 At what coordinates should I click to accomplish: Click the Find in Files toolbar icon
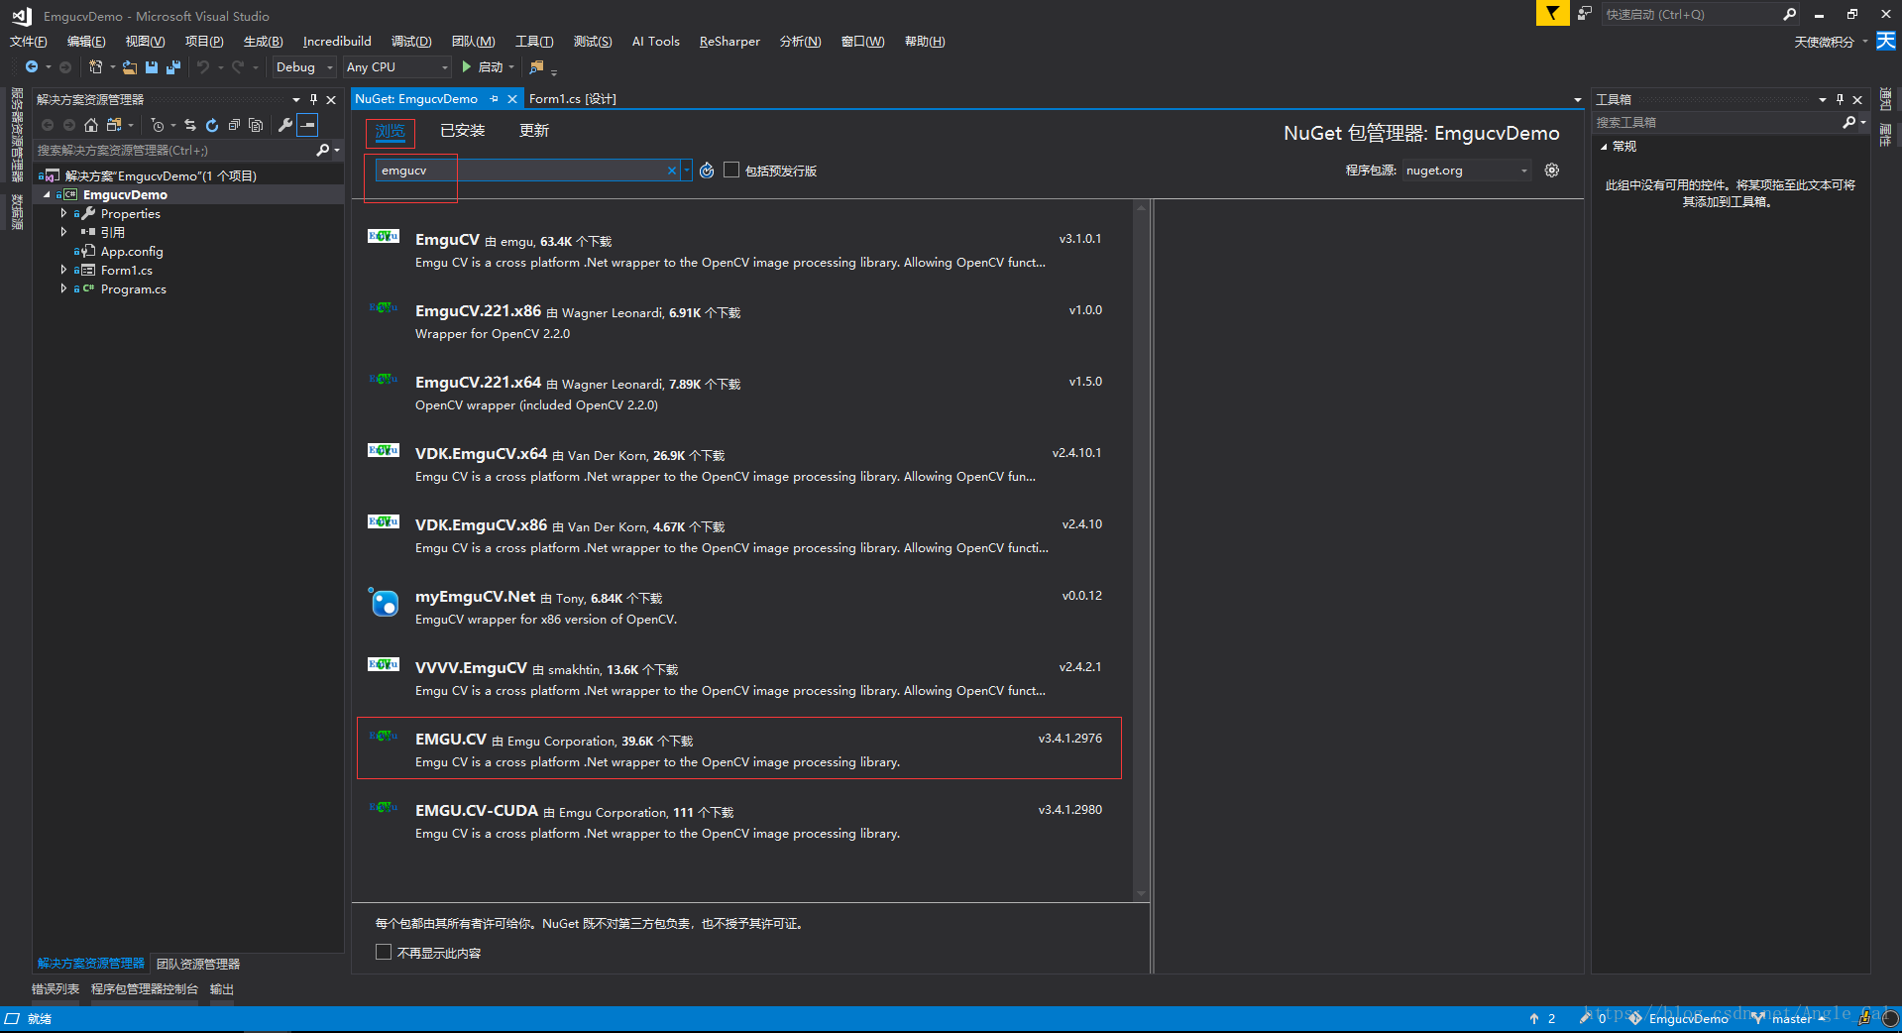(537, 66)
